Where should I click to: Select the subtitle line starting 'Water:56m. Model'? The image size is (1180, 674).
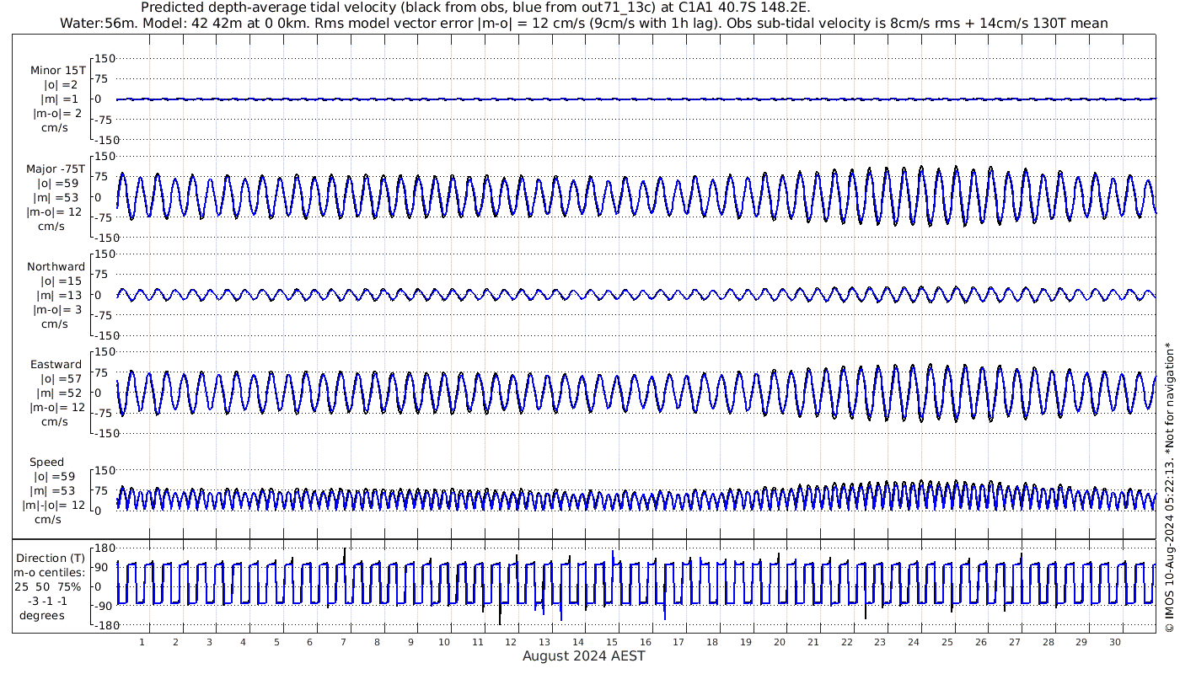(583, 24)
